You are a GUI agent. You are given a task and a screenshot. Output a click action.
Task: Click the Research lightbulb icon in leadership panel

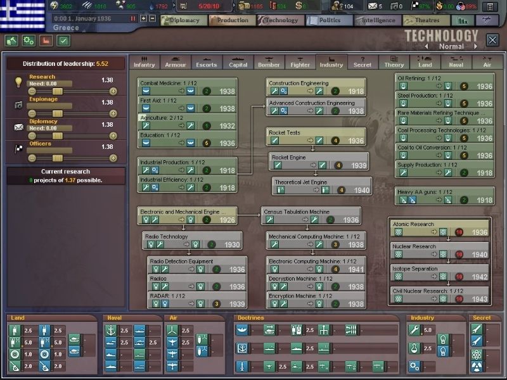18,82
